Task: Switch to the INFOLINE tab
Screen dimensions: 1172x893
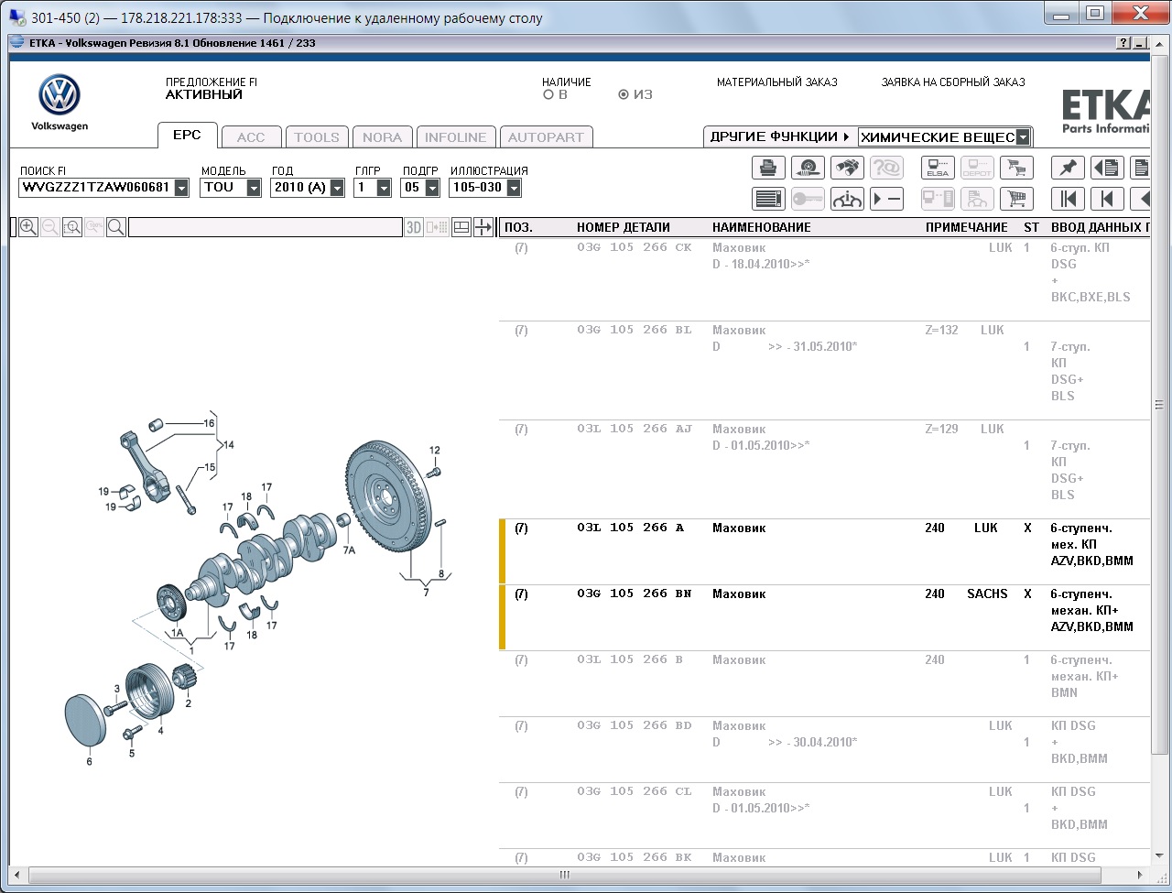Action: [x=456, y=137]
